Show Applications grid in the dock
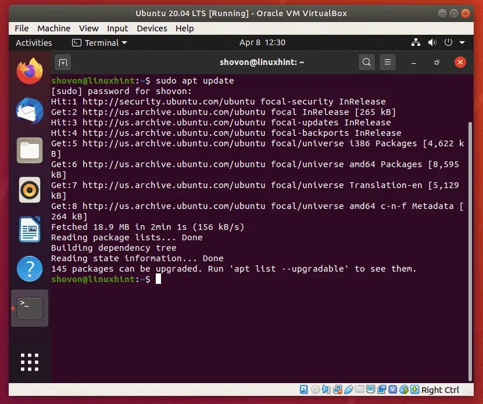 30,362
